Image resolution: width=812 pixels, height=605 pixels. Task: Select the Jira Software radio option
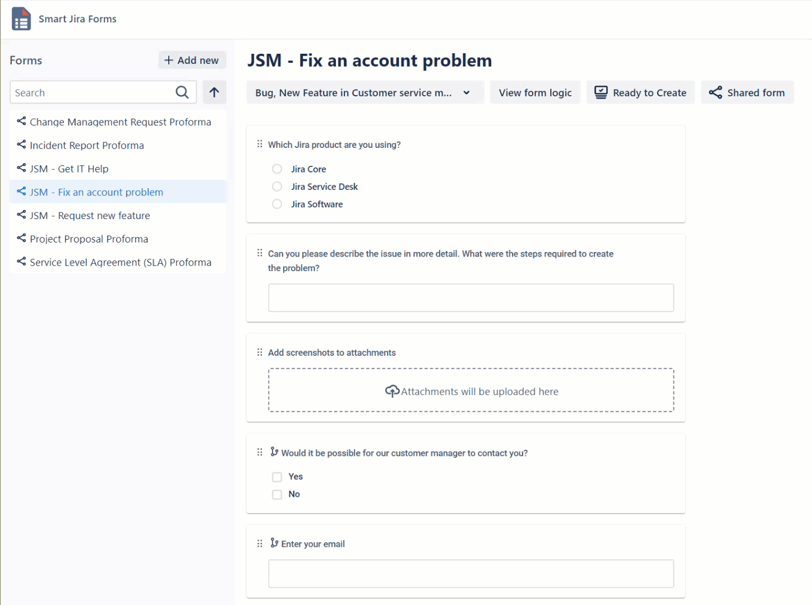[x=277, y=204]
